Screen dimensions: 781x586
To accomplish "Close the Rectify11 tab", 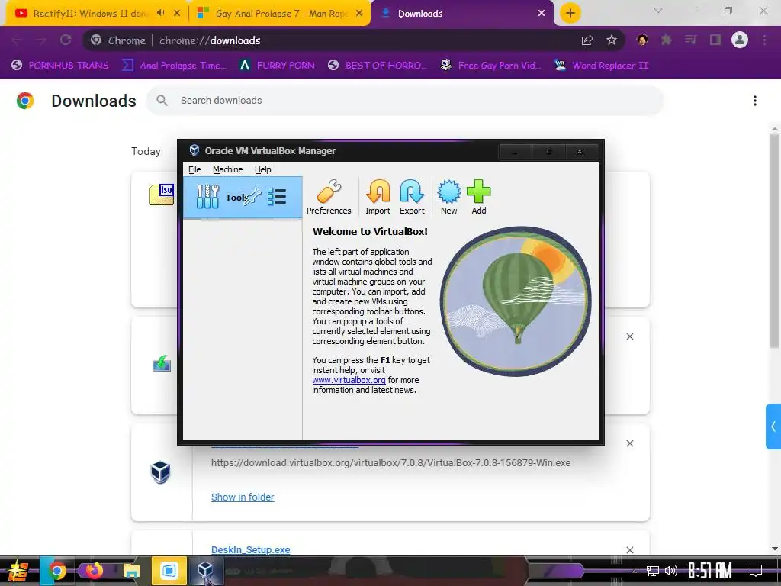I will tap(177, 14).
